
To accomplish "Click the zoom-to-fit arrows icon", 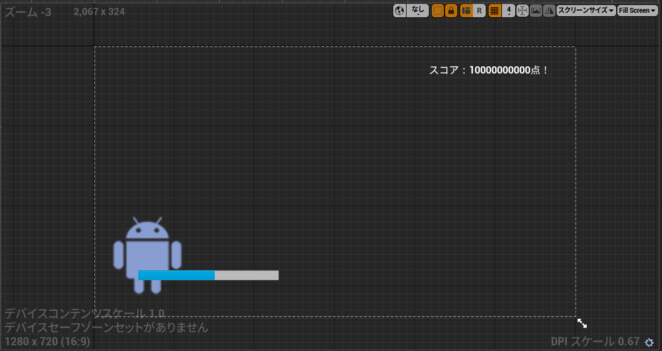I will click(x=523, y=11).
